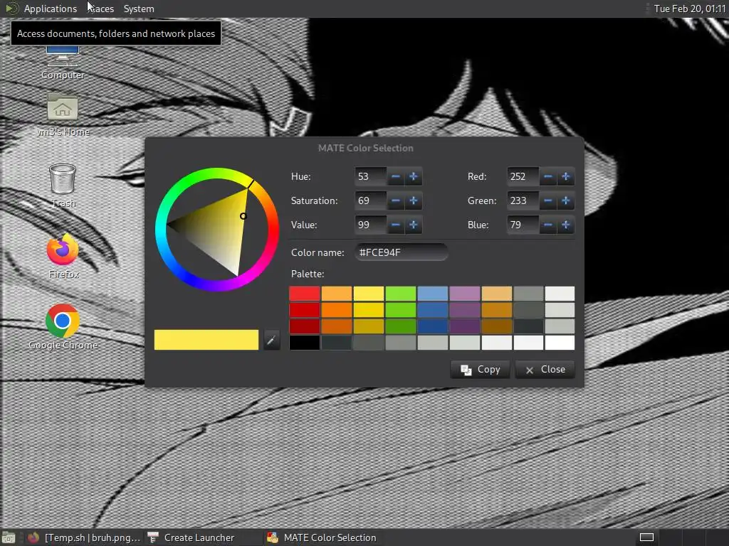This screenshot has width=729, height=546.
Task: Select the pure white palette swatch
Action: click(x=560, y=343)
